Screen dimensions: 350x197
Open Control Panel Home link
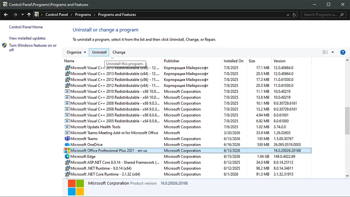click(26, 27)
